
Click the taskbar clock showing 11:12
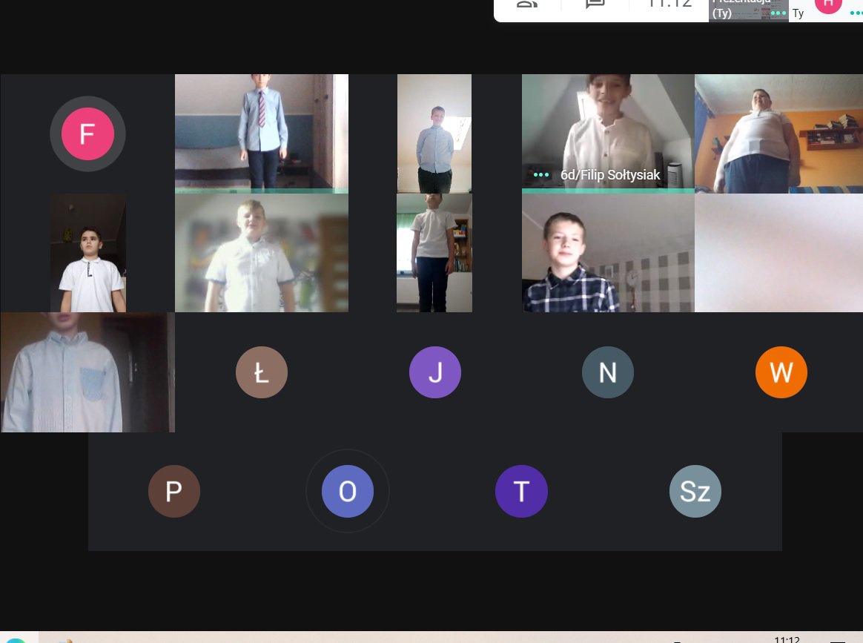click(787, 639)
